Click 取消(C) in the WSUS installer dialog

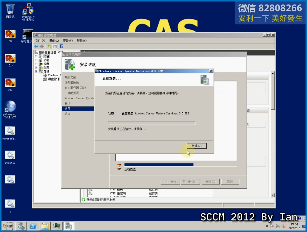tap(197, 146)
